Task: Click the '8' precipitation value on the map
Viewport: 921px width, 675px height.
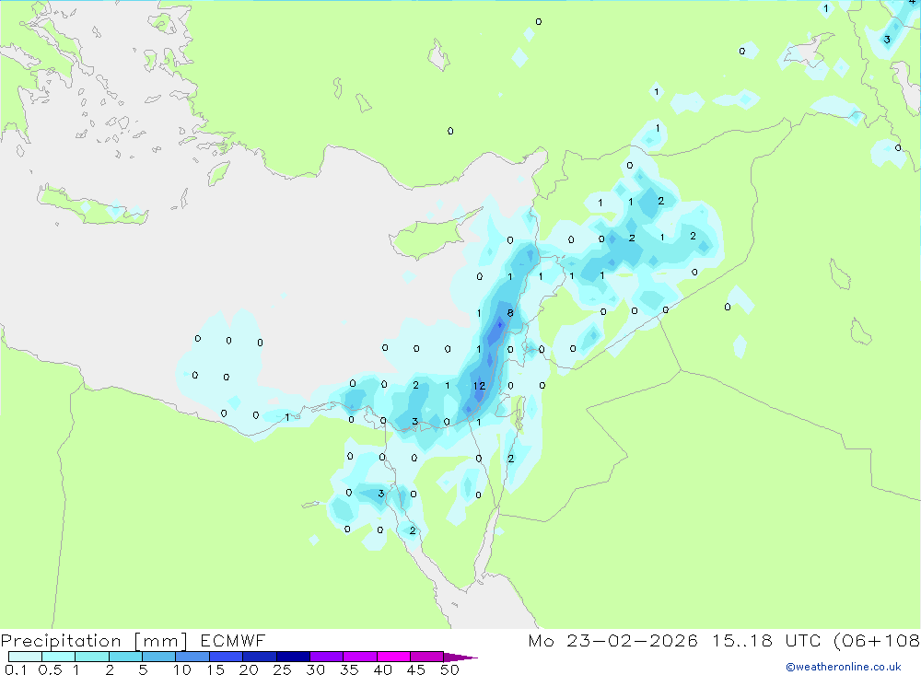Action: pos(510,313)
